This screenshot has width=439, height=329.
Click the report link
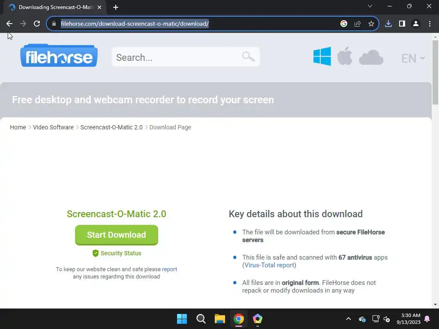(x=169, y=269)
